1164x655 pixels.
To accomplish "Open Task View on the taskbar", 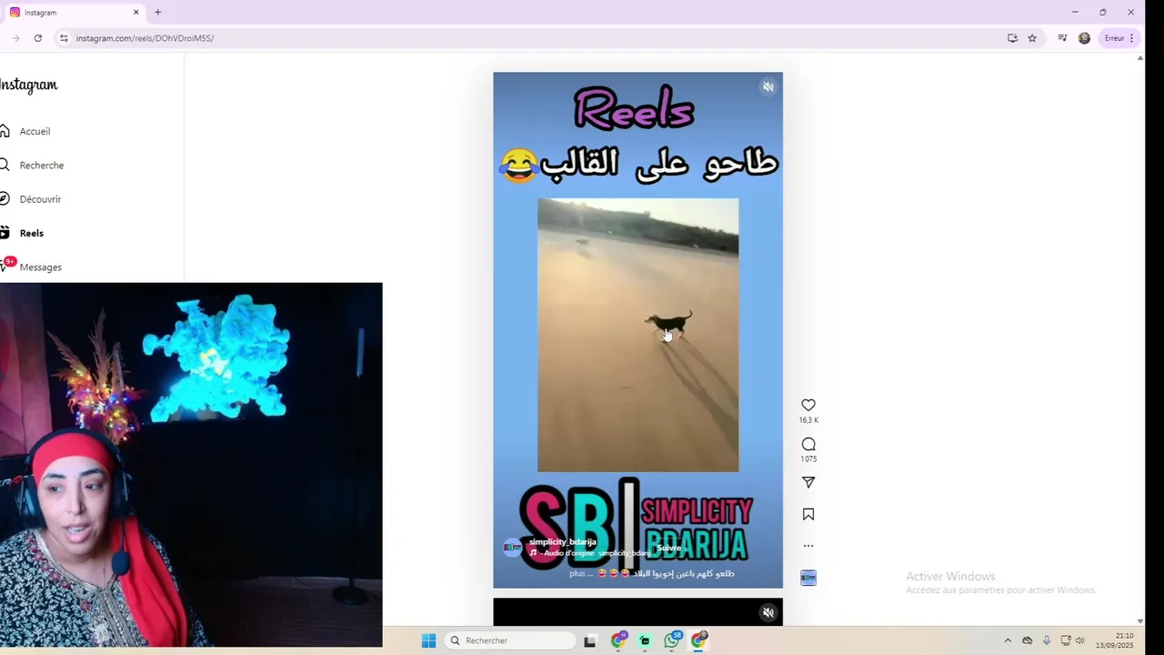I will tap(589, 640).
